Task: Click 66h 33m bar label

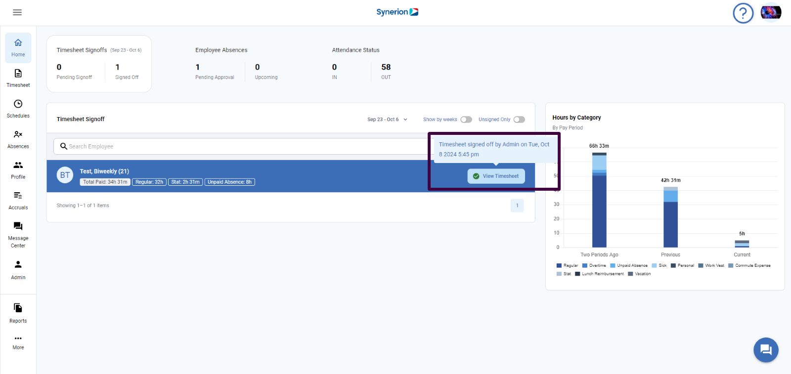Action: [599, 146]
